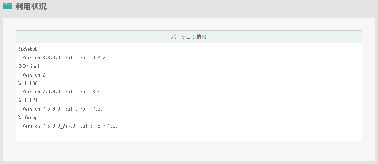Click the Version 7.5.6.0 text
Viewport: 378px width, 164px height.
[x=41, y=109]
